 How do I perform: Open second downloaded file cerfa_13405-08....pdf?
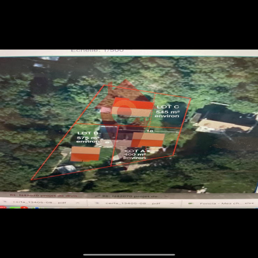133,203
